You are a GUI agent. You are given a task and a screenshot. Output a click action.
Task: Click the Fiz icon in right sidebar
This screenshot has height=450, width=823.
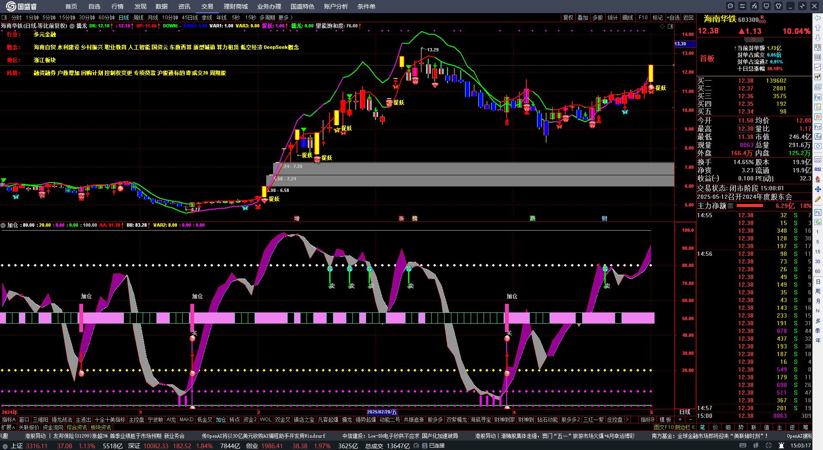818,127
